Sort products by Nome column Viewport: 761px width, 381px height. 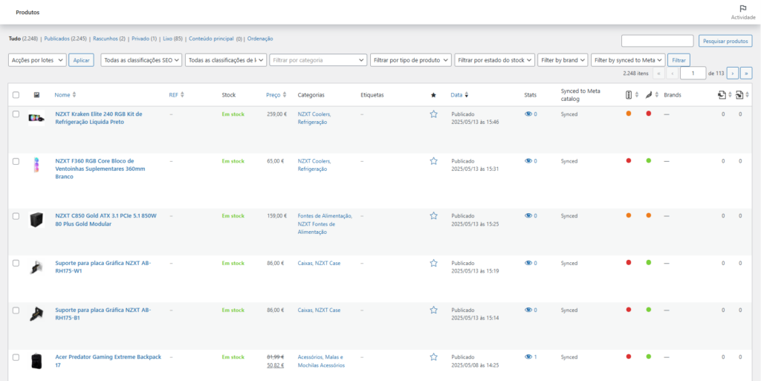(x=65, y=95)
